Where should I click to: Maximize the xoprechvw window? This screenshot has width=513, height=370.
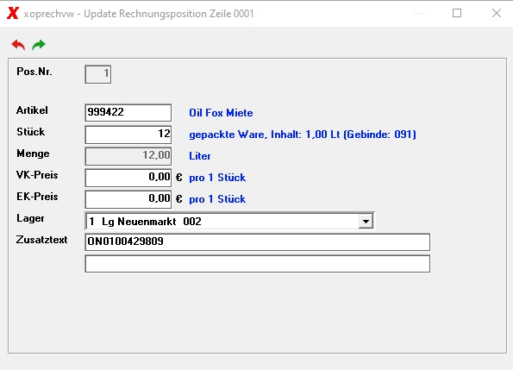tap(457, 13)
